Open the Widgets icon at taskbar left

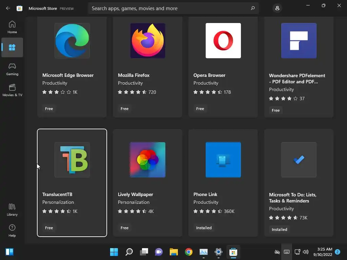[x=9, y=252]
